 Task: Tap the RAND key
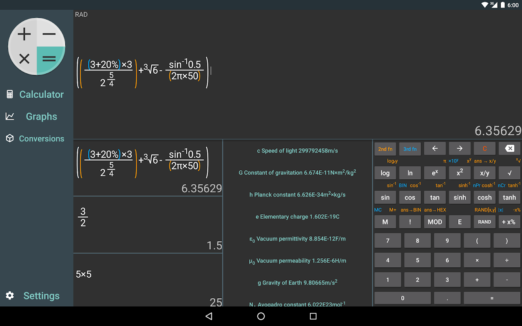484,222
